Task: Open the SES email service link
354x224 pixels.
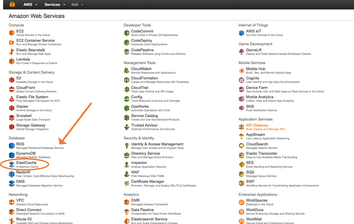Action: [x=250, y=163]
